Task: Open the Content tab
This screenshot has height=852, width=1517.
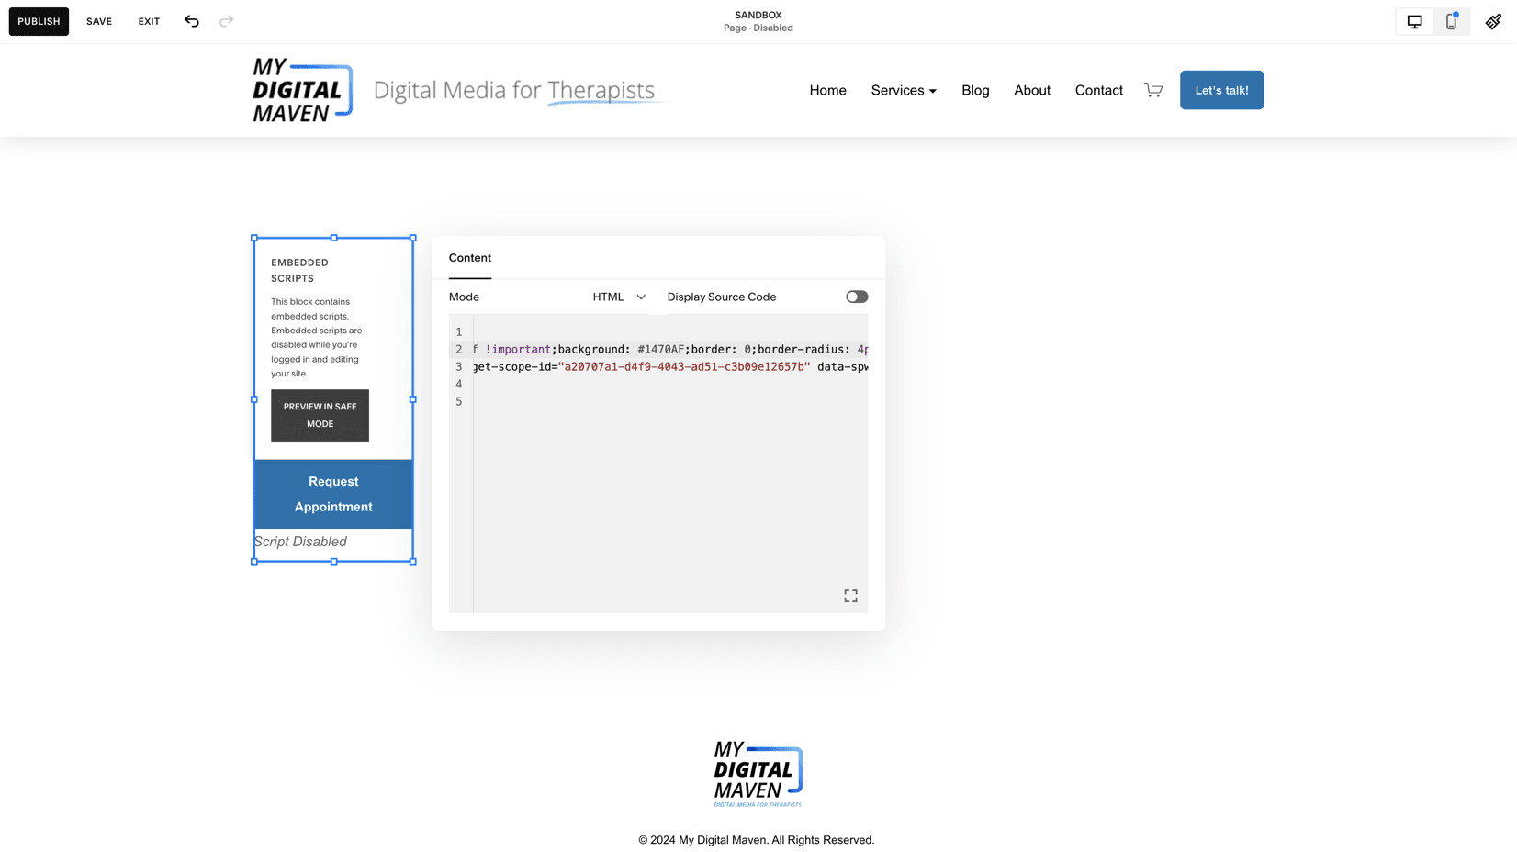Action: tap(469, 258)
